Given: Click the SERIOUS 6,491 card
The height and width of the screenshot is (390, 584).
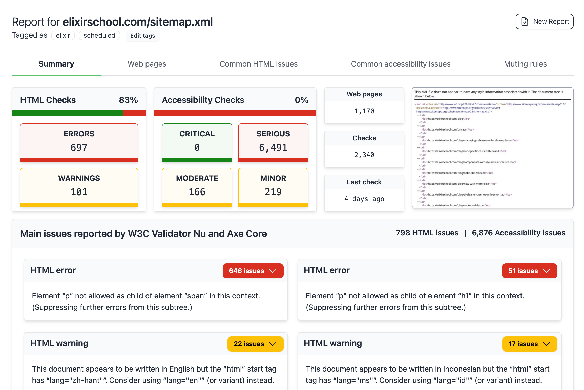Looking at the screenshot, I should point(273,143).
